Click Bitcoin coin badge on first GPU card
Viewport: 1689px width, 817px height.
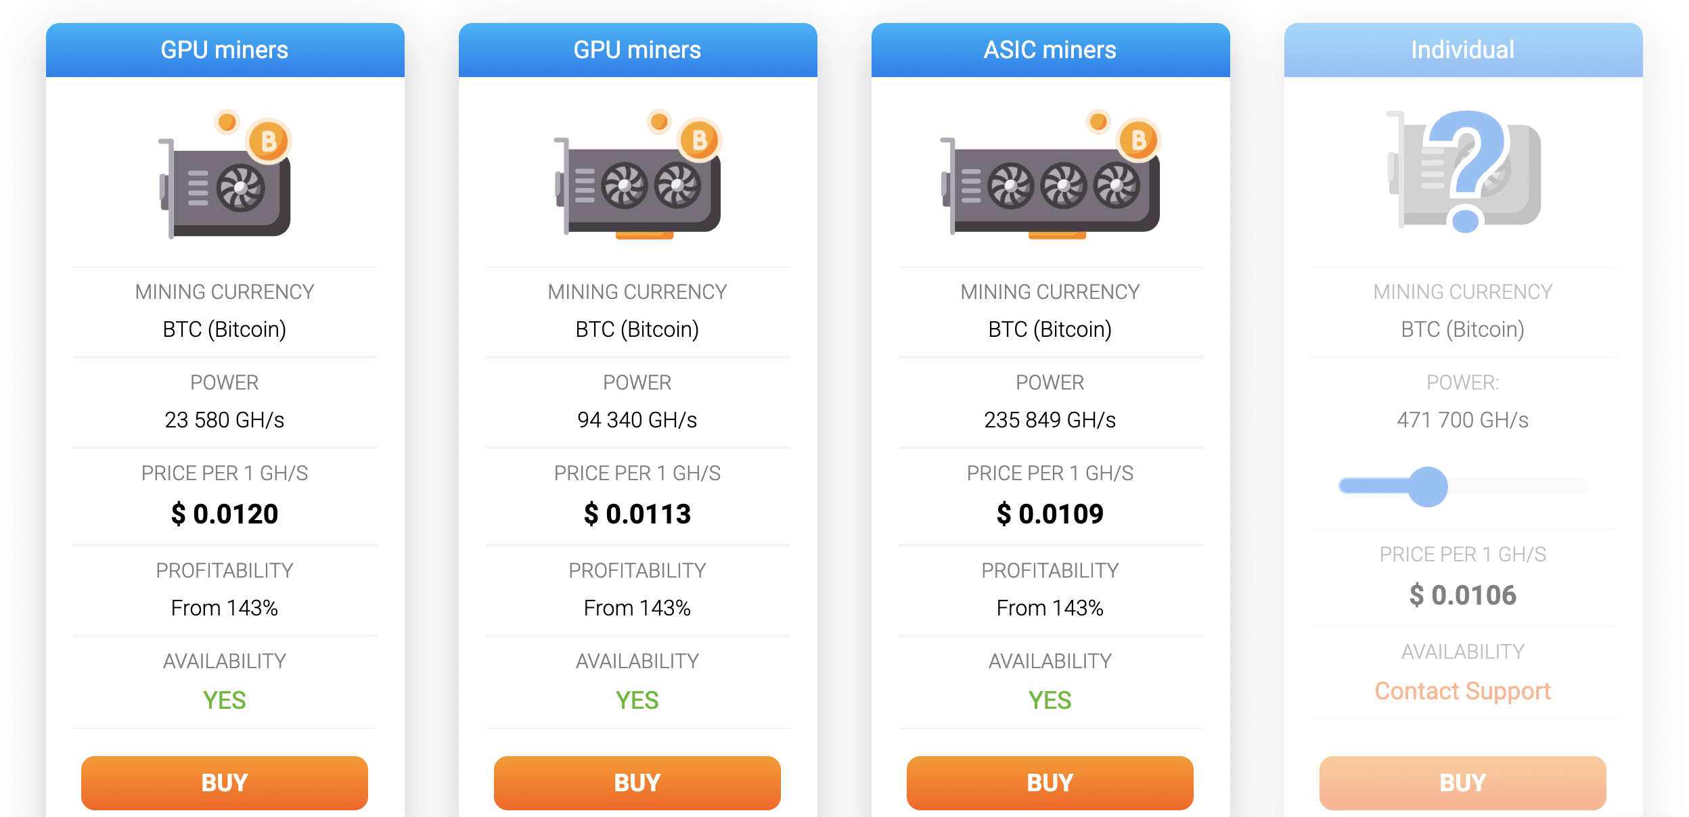point(269,141)
